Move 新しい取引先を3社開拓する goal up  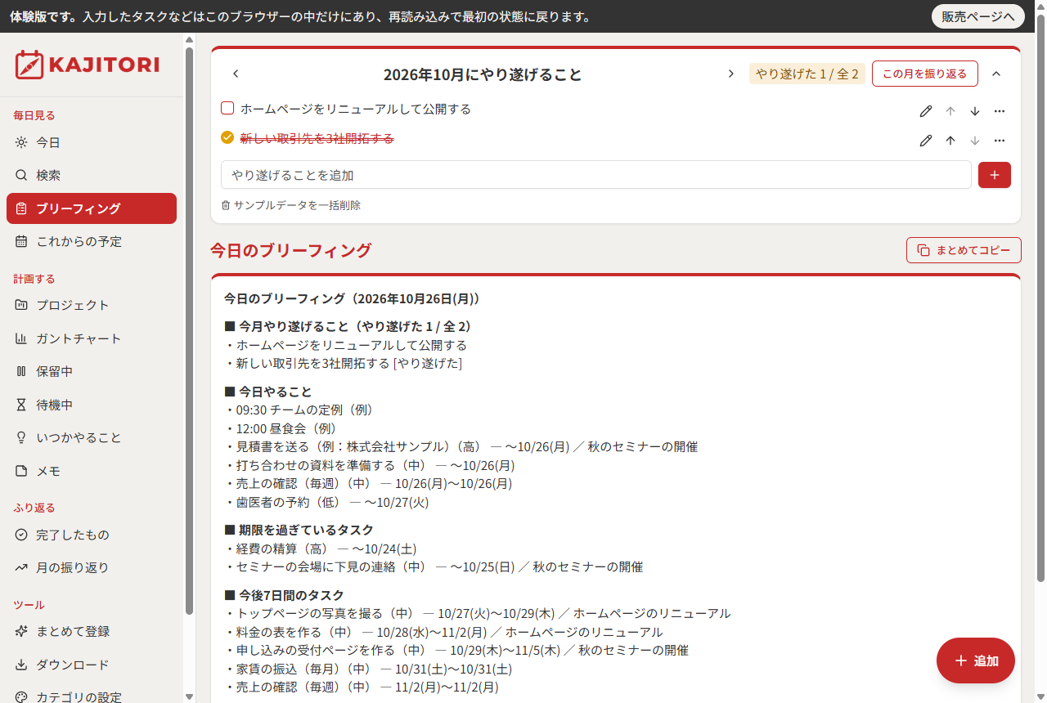[950, 141]
